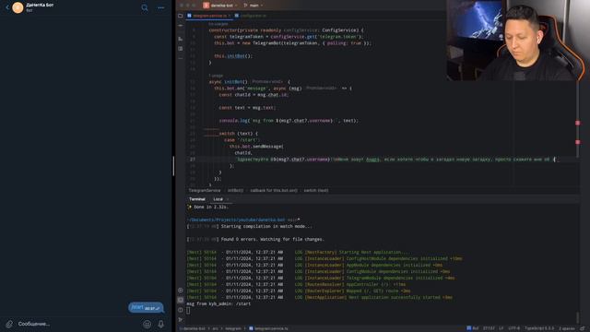Change 2 spaces indent setting

(x=566, y=328)
